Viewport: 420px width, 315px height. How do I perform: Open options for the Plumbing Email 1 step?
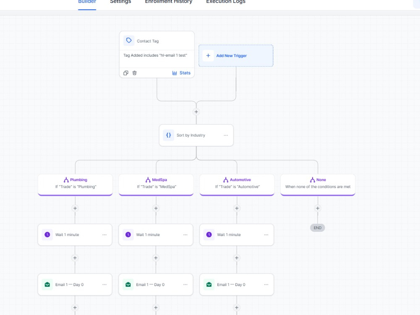(105, 284)
